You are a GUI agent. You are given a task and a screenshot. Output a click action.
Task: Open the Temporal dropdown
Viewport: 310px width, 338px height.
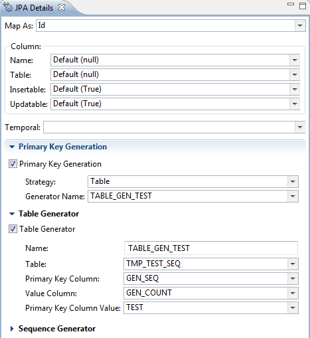point(300,127)
